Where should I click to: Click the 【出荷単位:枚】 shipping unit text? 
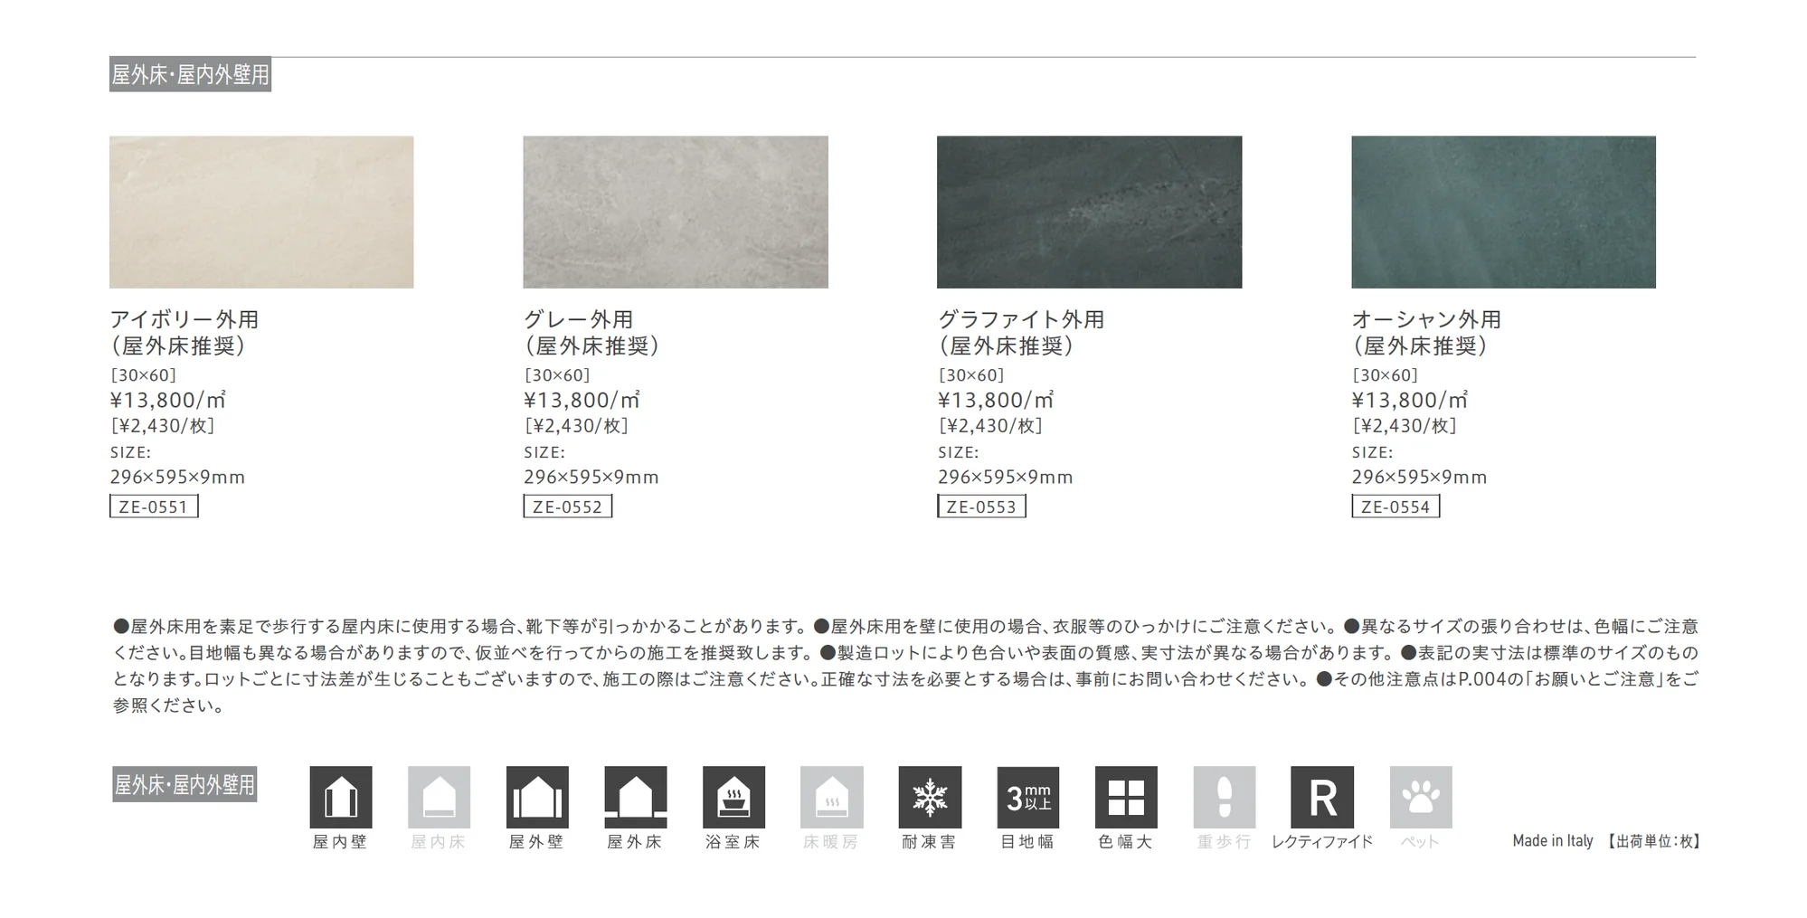point(1652,841)
